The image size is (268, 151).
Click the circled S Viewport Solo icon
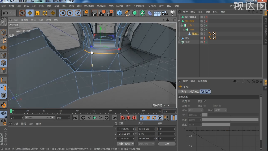click(3, 95)
